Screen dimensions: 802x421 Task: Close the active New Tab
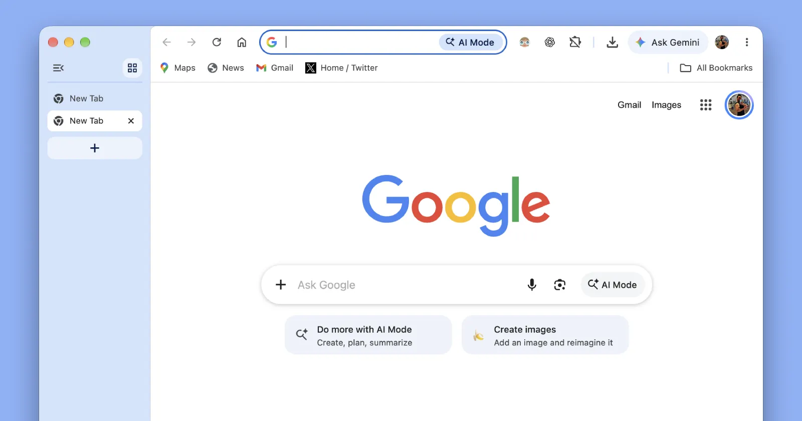[x=131, y=121]
